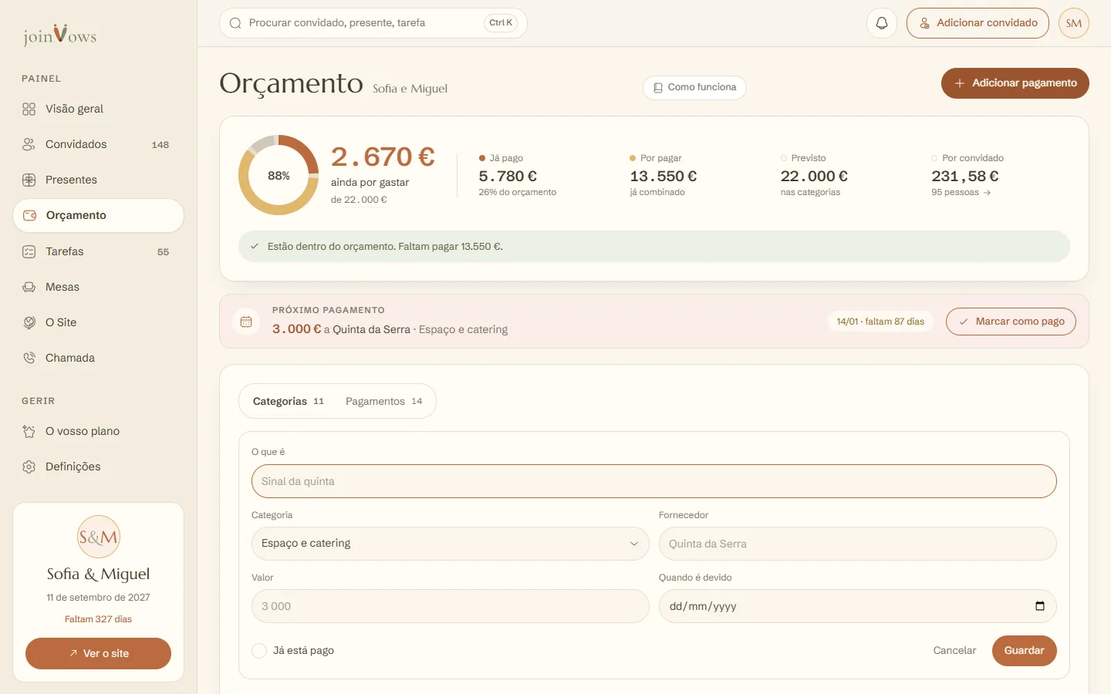
Task: Click the O vosso plano icon
Action: coord(29,432)
